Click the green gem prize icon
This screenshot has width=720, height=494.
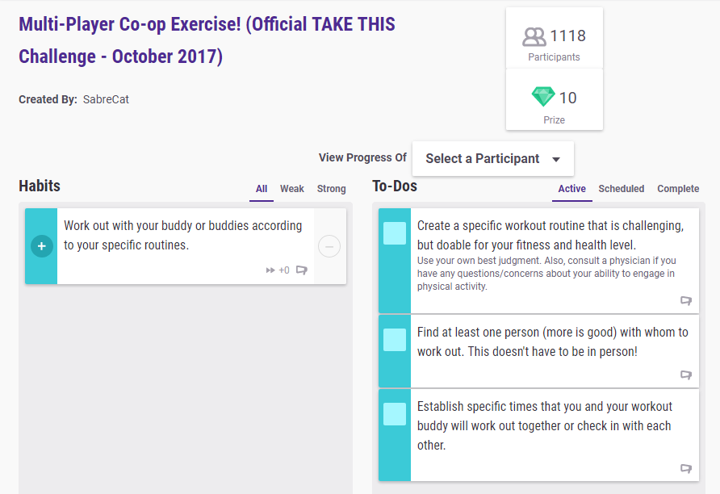click(543, 98)
